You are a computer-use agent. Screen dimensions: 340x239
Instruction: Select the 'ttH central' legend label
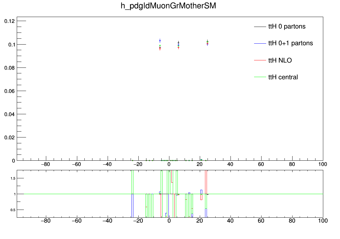(x=283, y=77)
